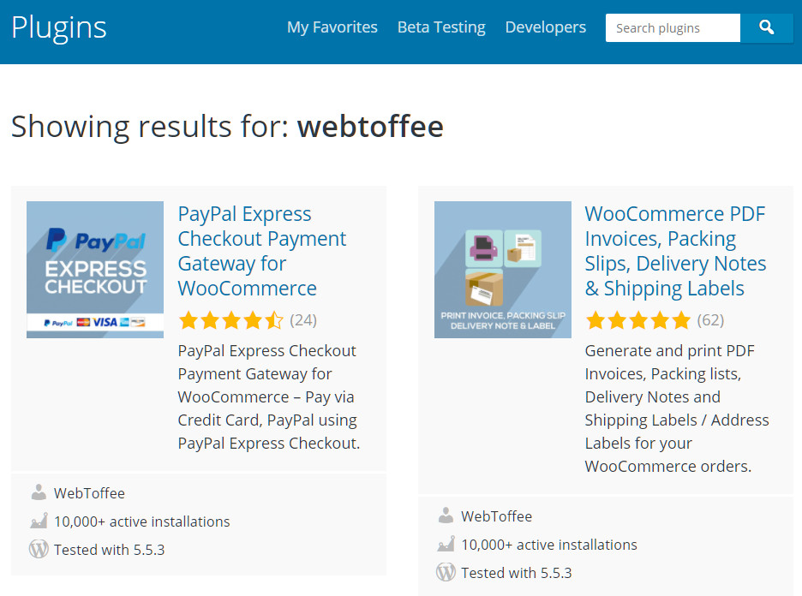Viewport: 802px width, 596px height.
Task: Click the WebToffee author name under PayPal plugin
Action: (x=89, y=493)
